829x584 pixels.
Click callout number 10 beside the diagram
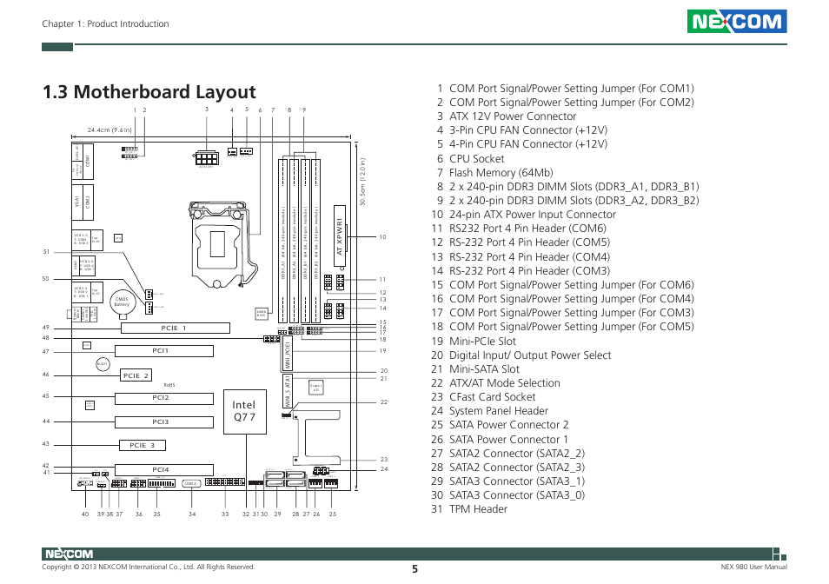382,237
